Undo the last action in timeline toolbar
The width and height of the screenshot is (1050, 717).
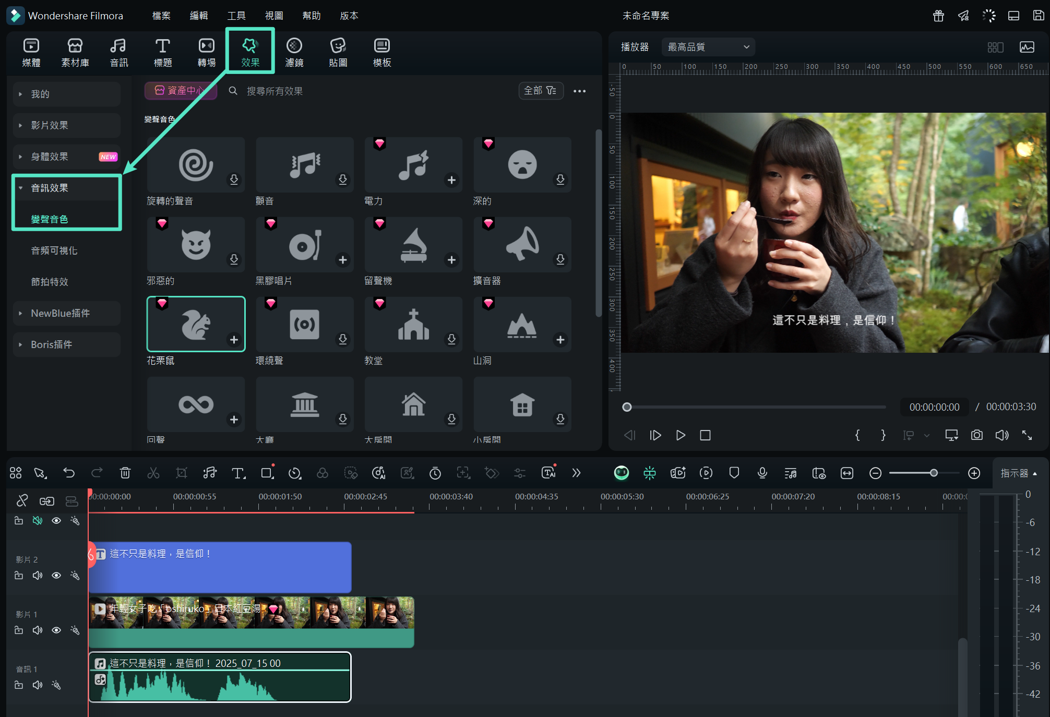(x=69, y=473)
